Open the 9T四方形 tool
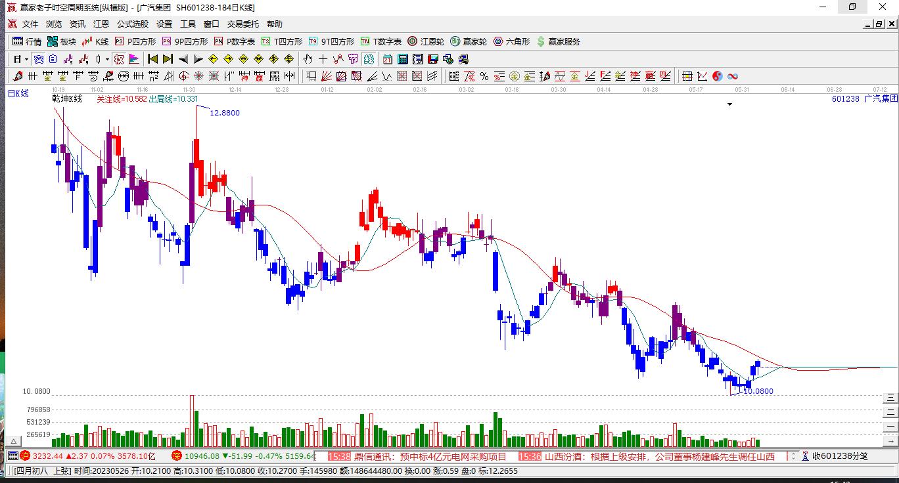899x483 pixels. point(331,41)
